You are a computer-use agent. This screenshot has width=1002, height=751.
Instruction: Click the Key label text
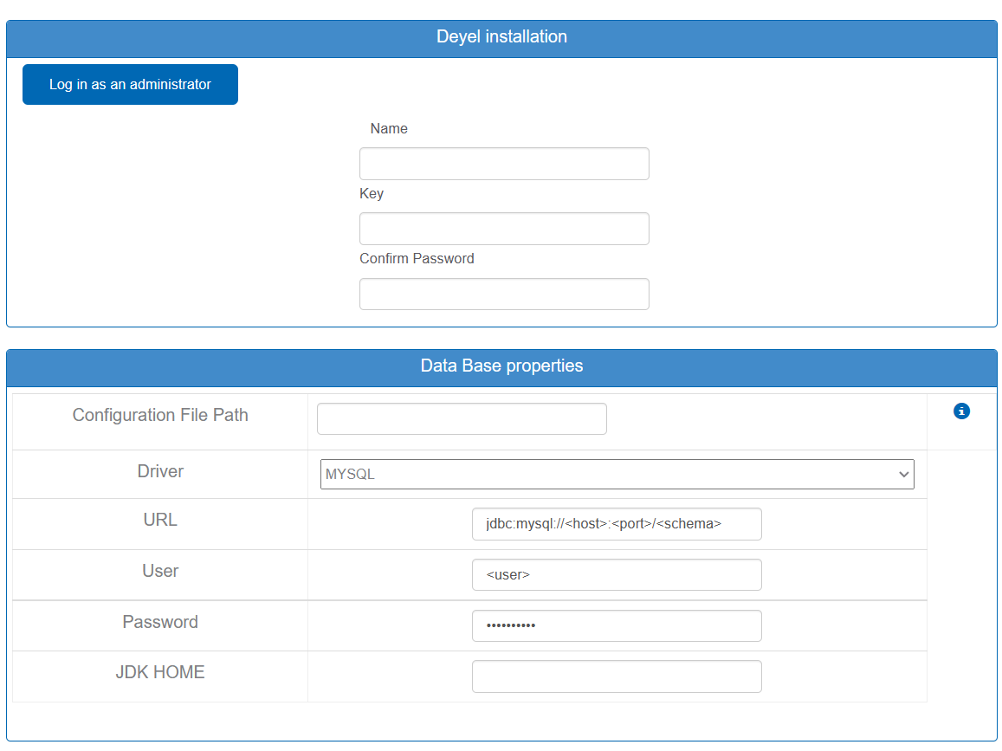(372, 194)
